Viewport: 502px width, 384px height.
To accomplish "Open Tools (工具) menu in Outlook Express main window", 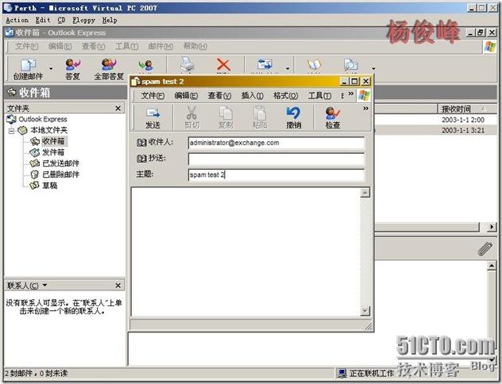I will click(x=127, y=46).
